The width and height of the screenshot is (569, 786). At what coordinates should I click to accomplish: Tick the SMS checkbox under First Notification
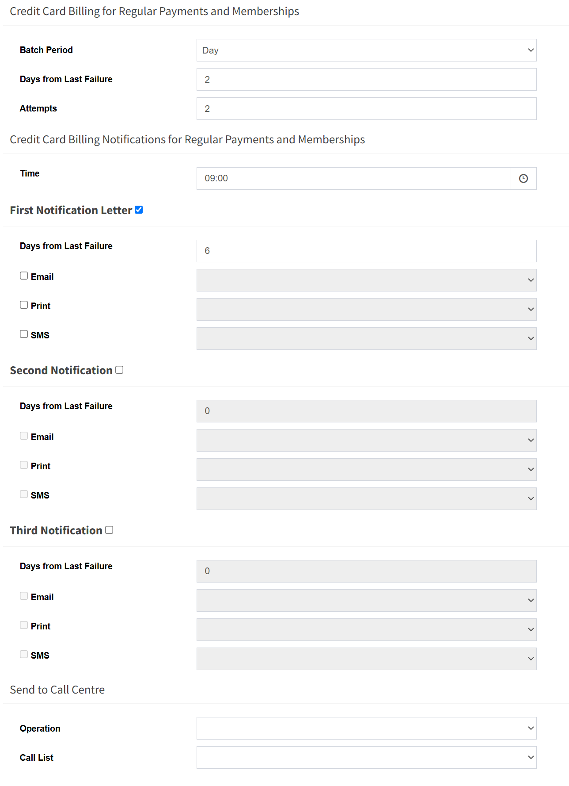click(24, 334)
